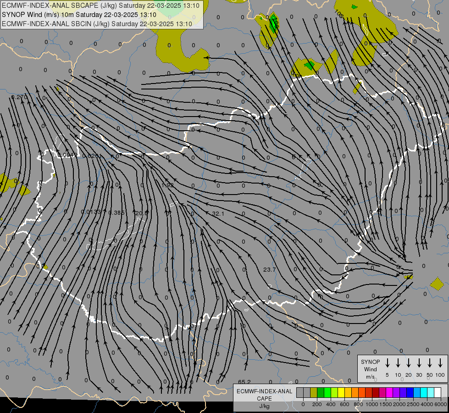Select the pure yellow CAPE legend swatch
The image size is (449, 413).
(341, 392)
